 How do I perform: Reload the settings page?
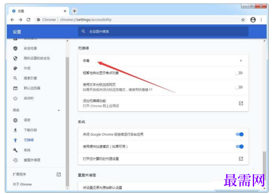pyautogui.click(x=29, y=20)
